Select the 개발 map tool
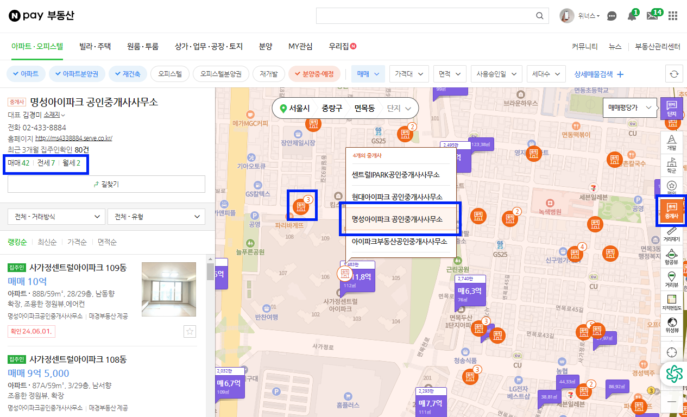 click(x=672, y=142)
